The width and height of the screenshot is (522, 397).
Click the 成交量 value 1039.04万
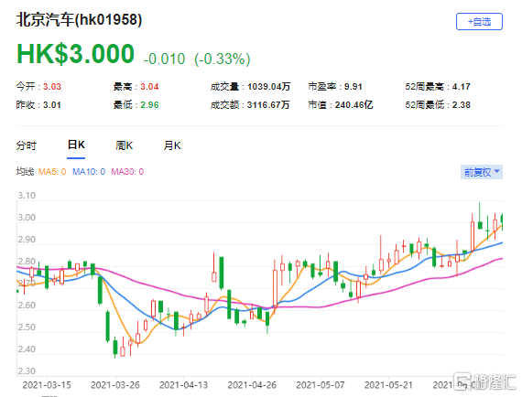coord(268,87)
